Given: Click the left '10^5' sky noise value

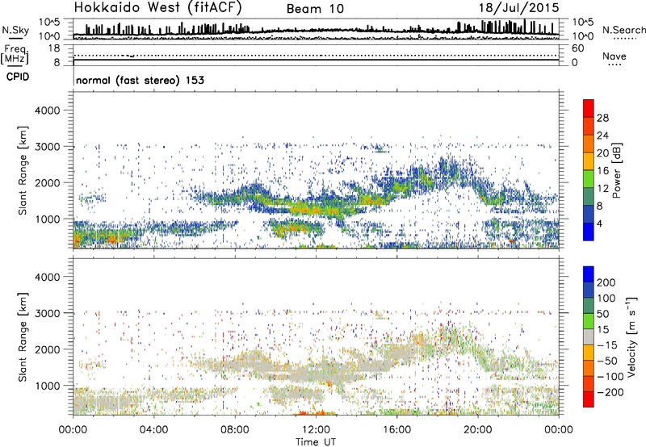Looking at the screenshot, I should 49,23.
